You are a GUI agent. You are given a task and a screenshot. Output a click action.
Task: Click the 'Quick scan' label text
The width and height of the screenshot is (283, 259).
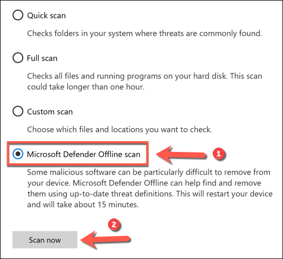46,16
